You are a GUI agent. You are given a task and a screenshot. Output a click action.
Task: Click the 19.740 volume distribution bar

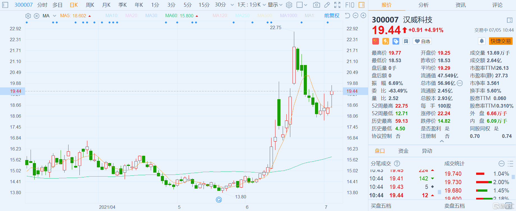click(x=480, y=174)
